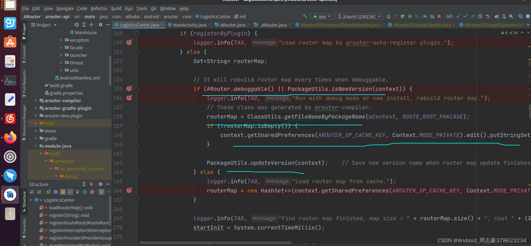Screen dimensions: 531x246
Task: Open the Refactor menu
Action: [99, 8]
